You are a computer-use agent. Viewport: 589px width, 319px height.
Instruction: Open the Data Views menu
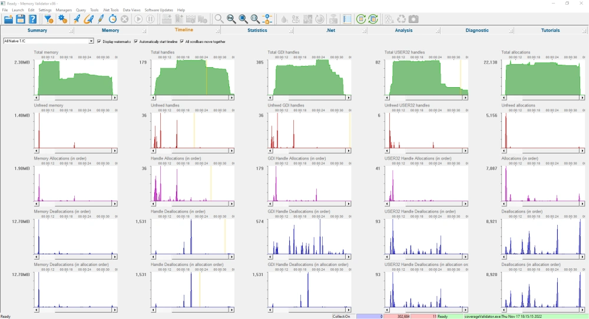(131, 10)
